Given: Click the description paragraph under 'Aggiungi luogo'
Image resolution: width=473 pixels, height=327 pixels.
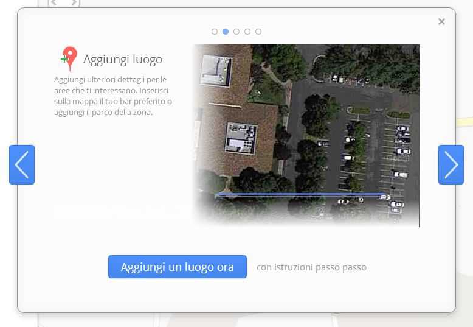Looking at the screenshot, I should click(x=112, y=96).
